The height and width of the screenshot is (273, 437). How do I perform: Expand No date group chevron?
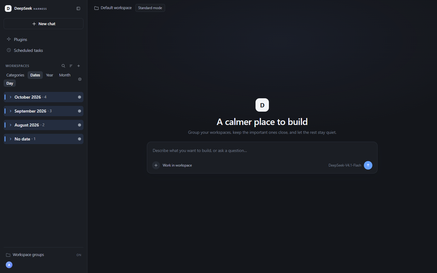(x=11, y=139)
